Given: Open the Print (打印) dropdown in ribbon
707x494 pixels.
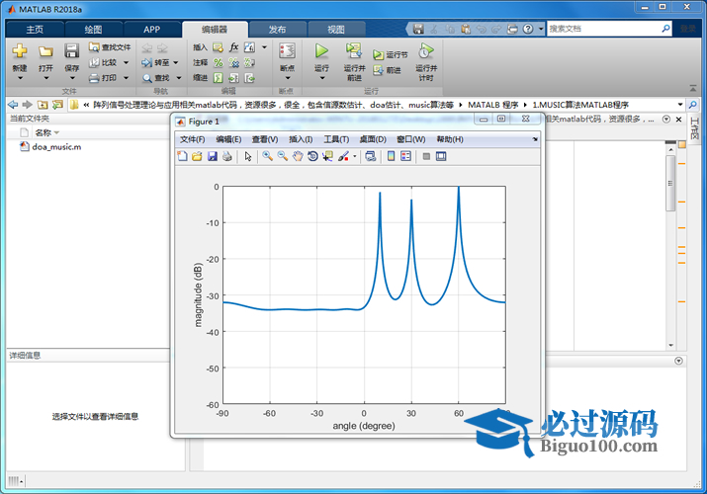Looking at the screenshot, I should point(125,77).
